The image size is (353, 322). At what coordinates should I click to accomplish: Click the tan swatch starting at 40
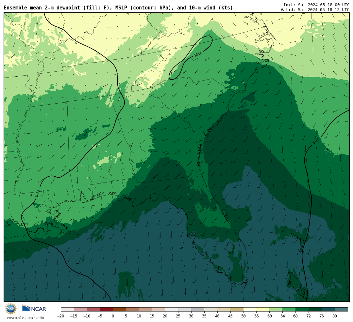point(224,310)
